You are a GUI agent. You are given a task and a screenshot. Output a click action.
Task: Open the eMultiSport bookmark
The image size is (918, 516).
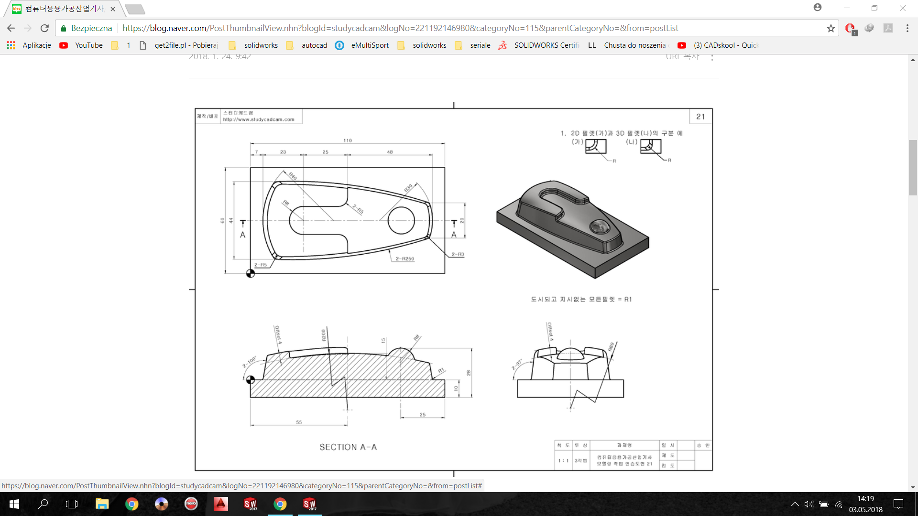(x=362, y=45)
